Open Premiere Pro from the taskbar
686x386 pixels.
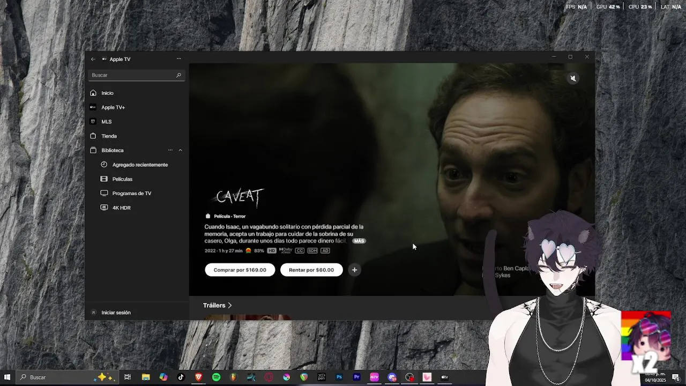(x=356, y=377)
